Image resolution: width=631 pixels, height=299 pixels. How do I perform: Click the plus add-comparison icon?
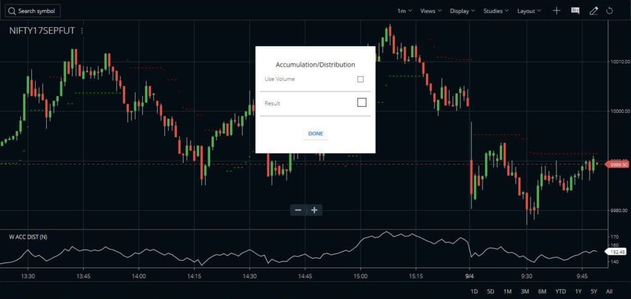pos(556,11)
